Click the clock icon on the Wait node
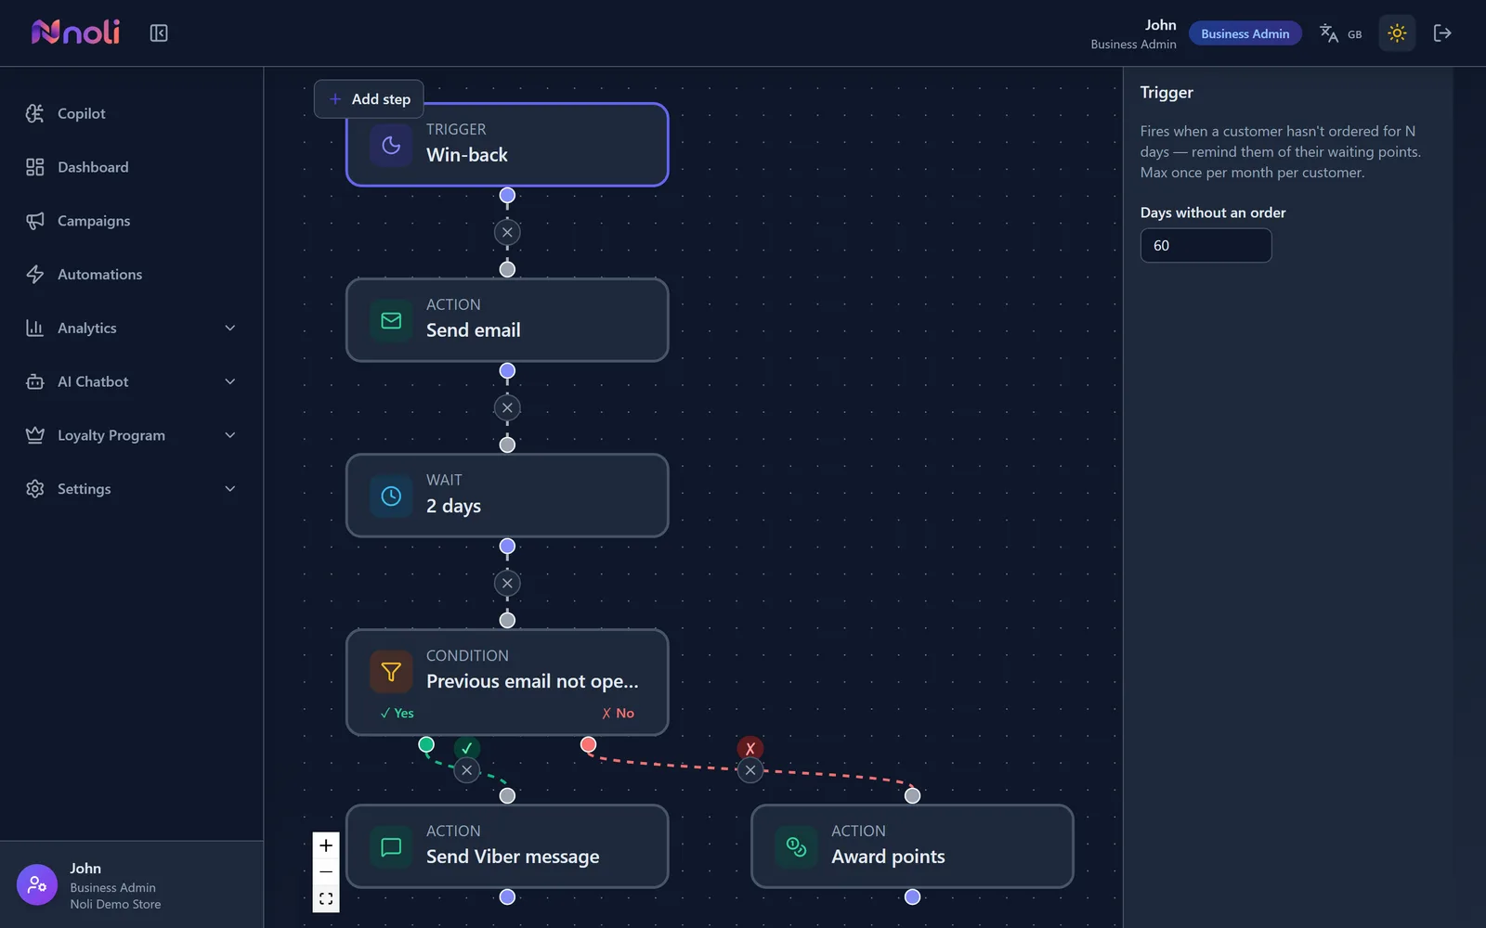 [x=391, y=496]
